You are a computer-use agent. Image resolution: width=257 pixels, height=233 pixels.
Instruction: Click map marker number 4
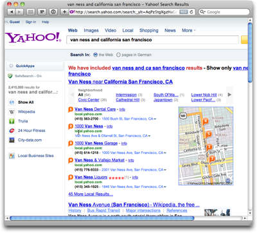point(206,121)
